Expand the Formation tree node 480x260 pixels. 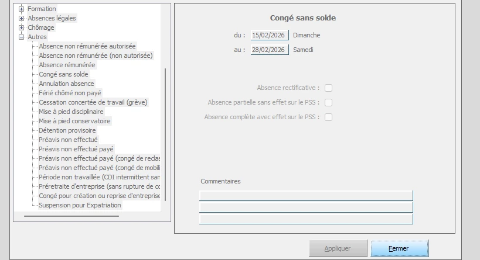22,9
